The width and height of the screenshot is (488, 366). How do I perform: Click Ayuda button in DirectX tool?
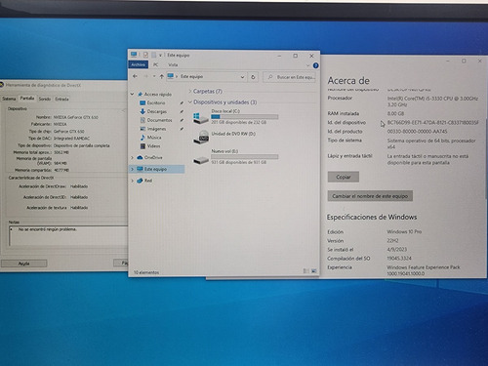tap(24, 264)
